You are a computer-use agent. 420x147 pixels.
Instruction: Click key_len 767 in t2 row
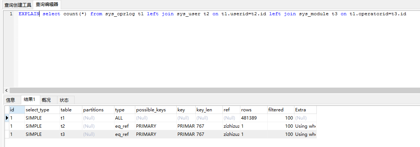[209, 126]
